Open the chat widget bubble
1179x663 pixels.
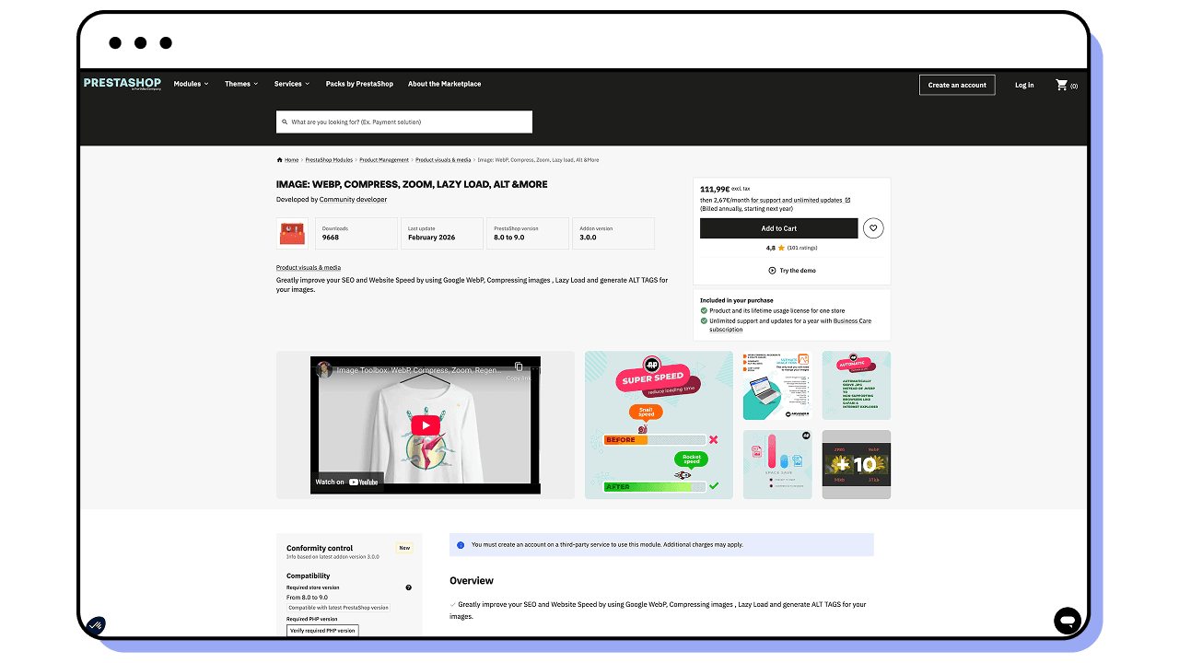pyautogui.click(x=1067, y=620)
